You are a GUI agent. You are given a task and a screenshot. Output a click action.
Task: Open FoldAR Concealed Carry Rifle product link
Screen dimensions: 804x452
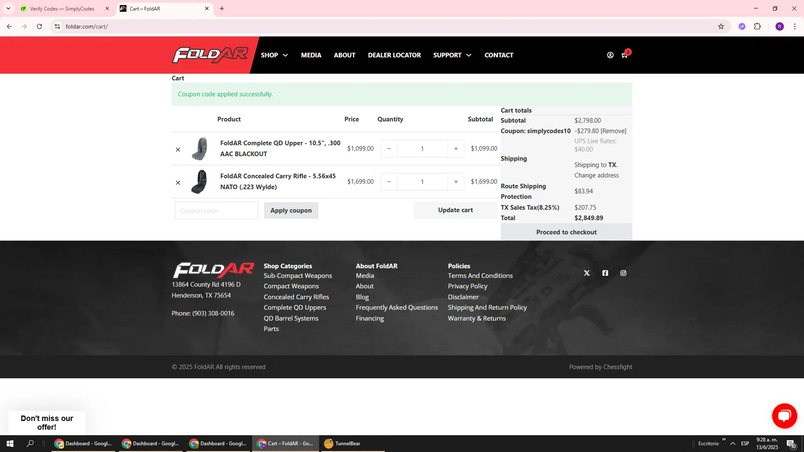pyautogui.click(x=278, y=182)
